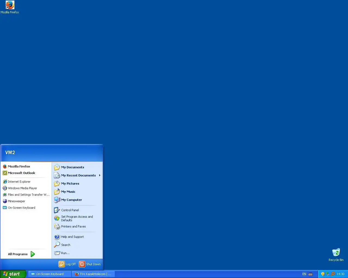Click the Log Off button
This screenshot has height=278, width=348.
click(67, 264)
